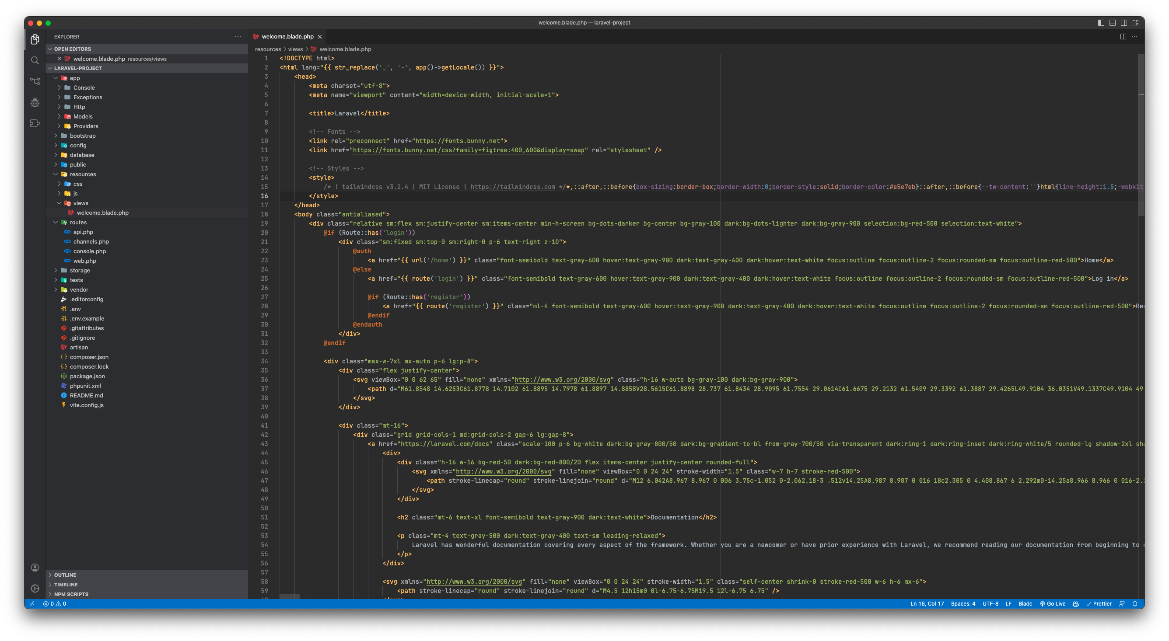Toggle the bottom panel layout button
Viewport: 1169px width, 641px height.
tap(1112, 23)
